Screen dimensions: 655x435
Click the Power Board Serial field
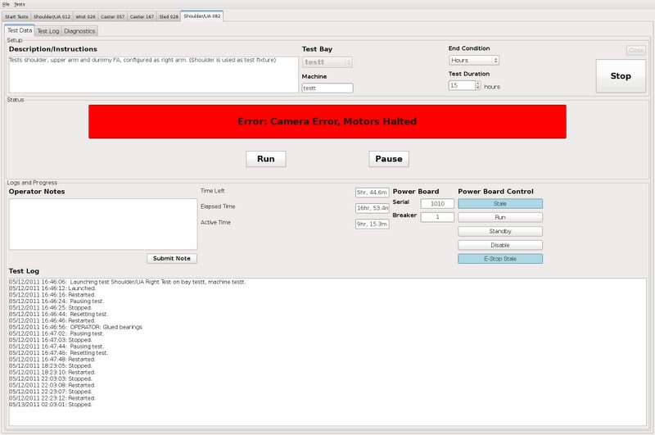click(437, 203)
